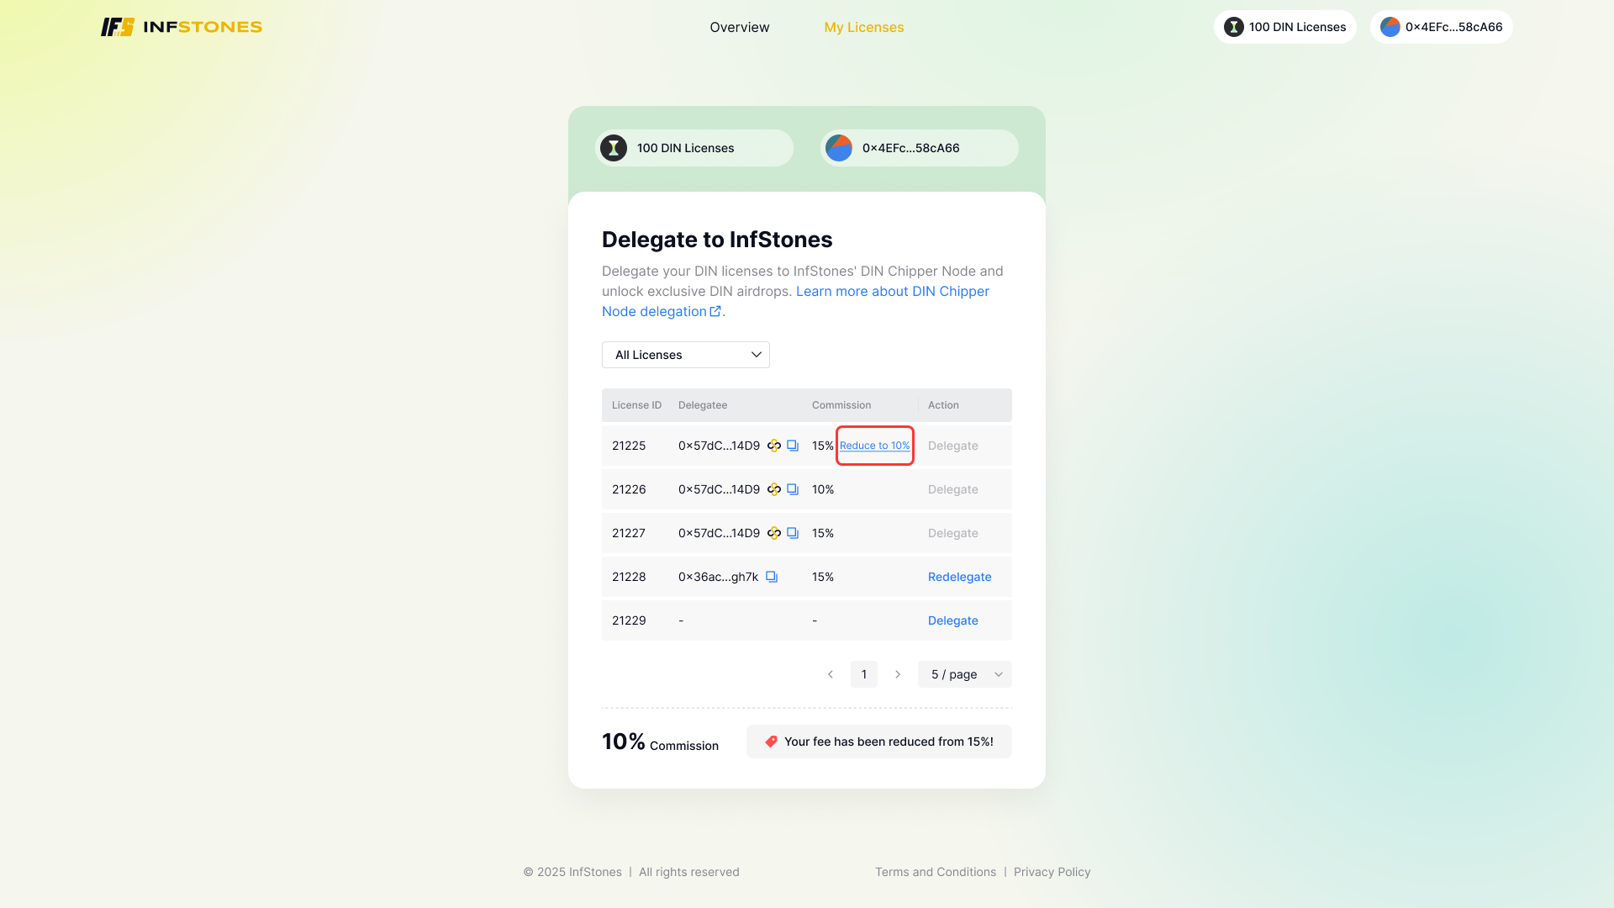The width and height of the screenshot is (1614, 908).
Task: Click the chain-link icon in row 21225
Action: pos(773,446)
